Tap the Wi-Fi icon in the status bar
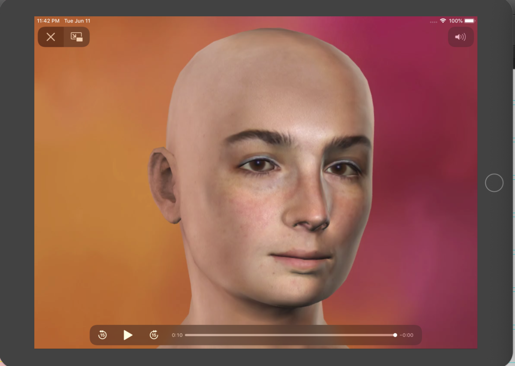Viewport: 515px width, 366px height. coord(443,21)
